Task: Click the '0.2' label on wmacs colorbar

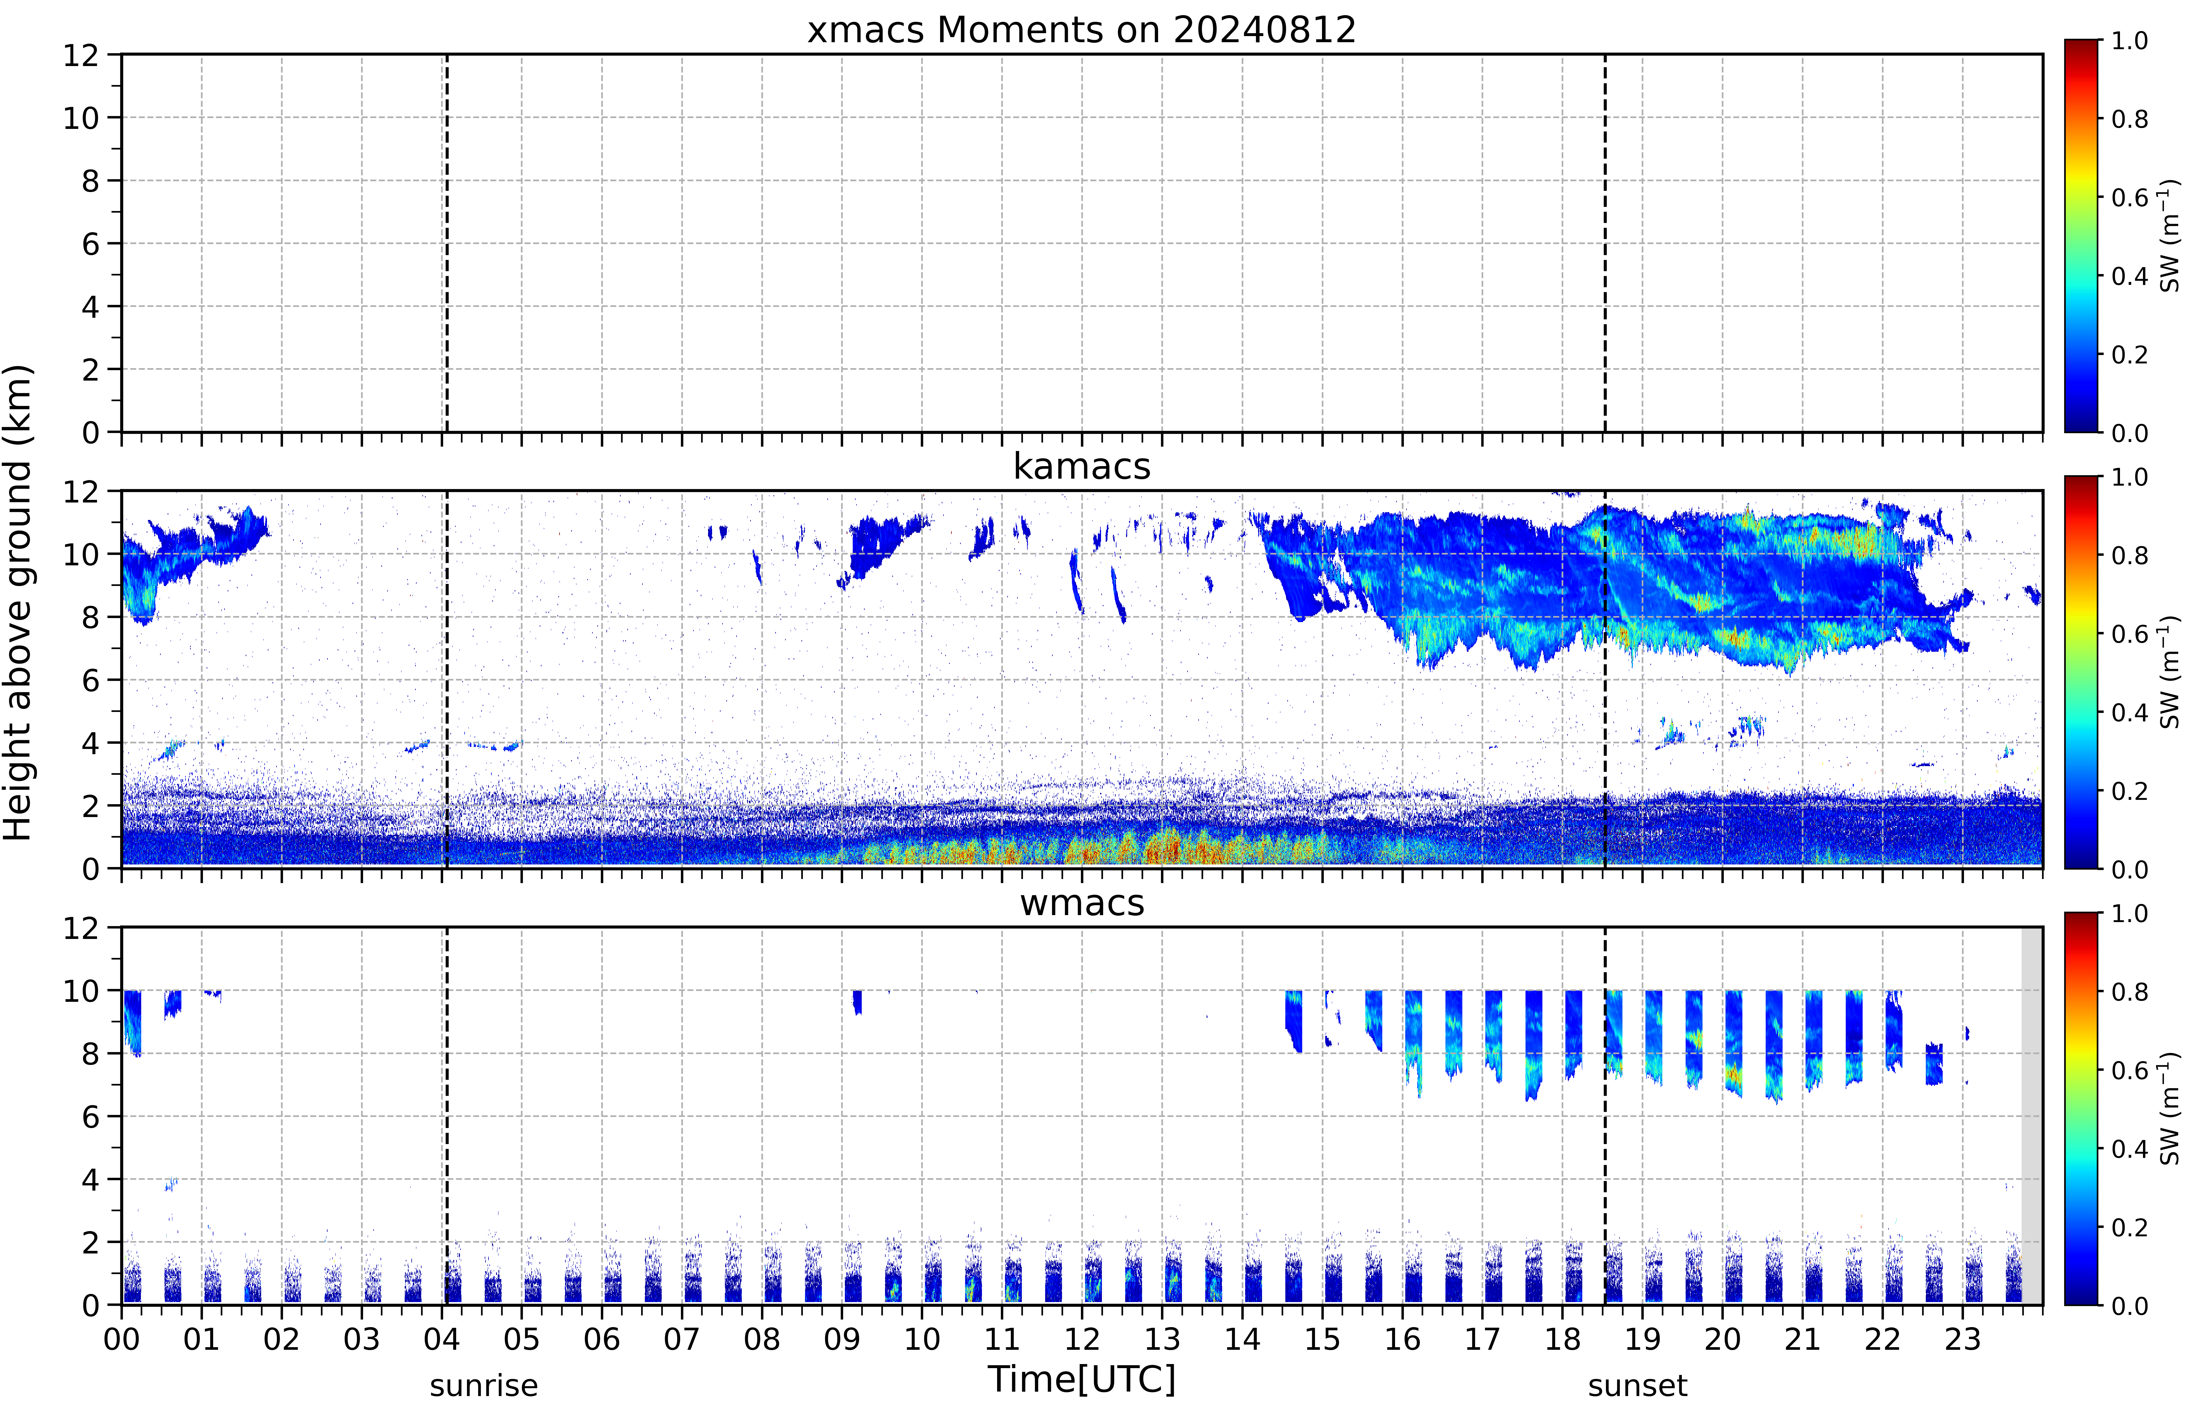Action: (2130, 1228)
